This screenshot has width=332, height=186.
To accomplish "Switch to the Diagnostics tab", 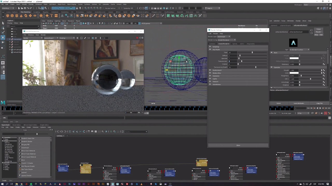I will (251, 44).
